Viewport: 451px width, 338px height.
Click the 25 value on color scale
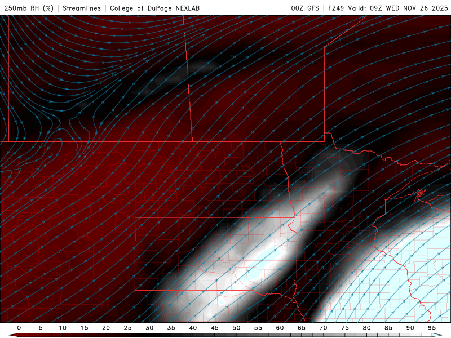click(128, 328)
